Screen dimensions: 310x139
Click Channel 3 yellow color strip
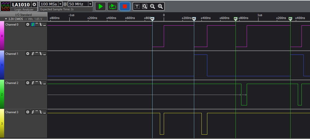pos(2,123)
